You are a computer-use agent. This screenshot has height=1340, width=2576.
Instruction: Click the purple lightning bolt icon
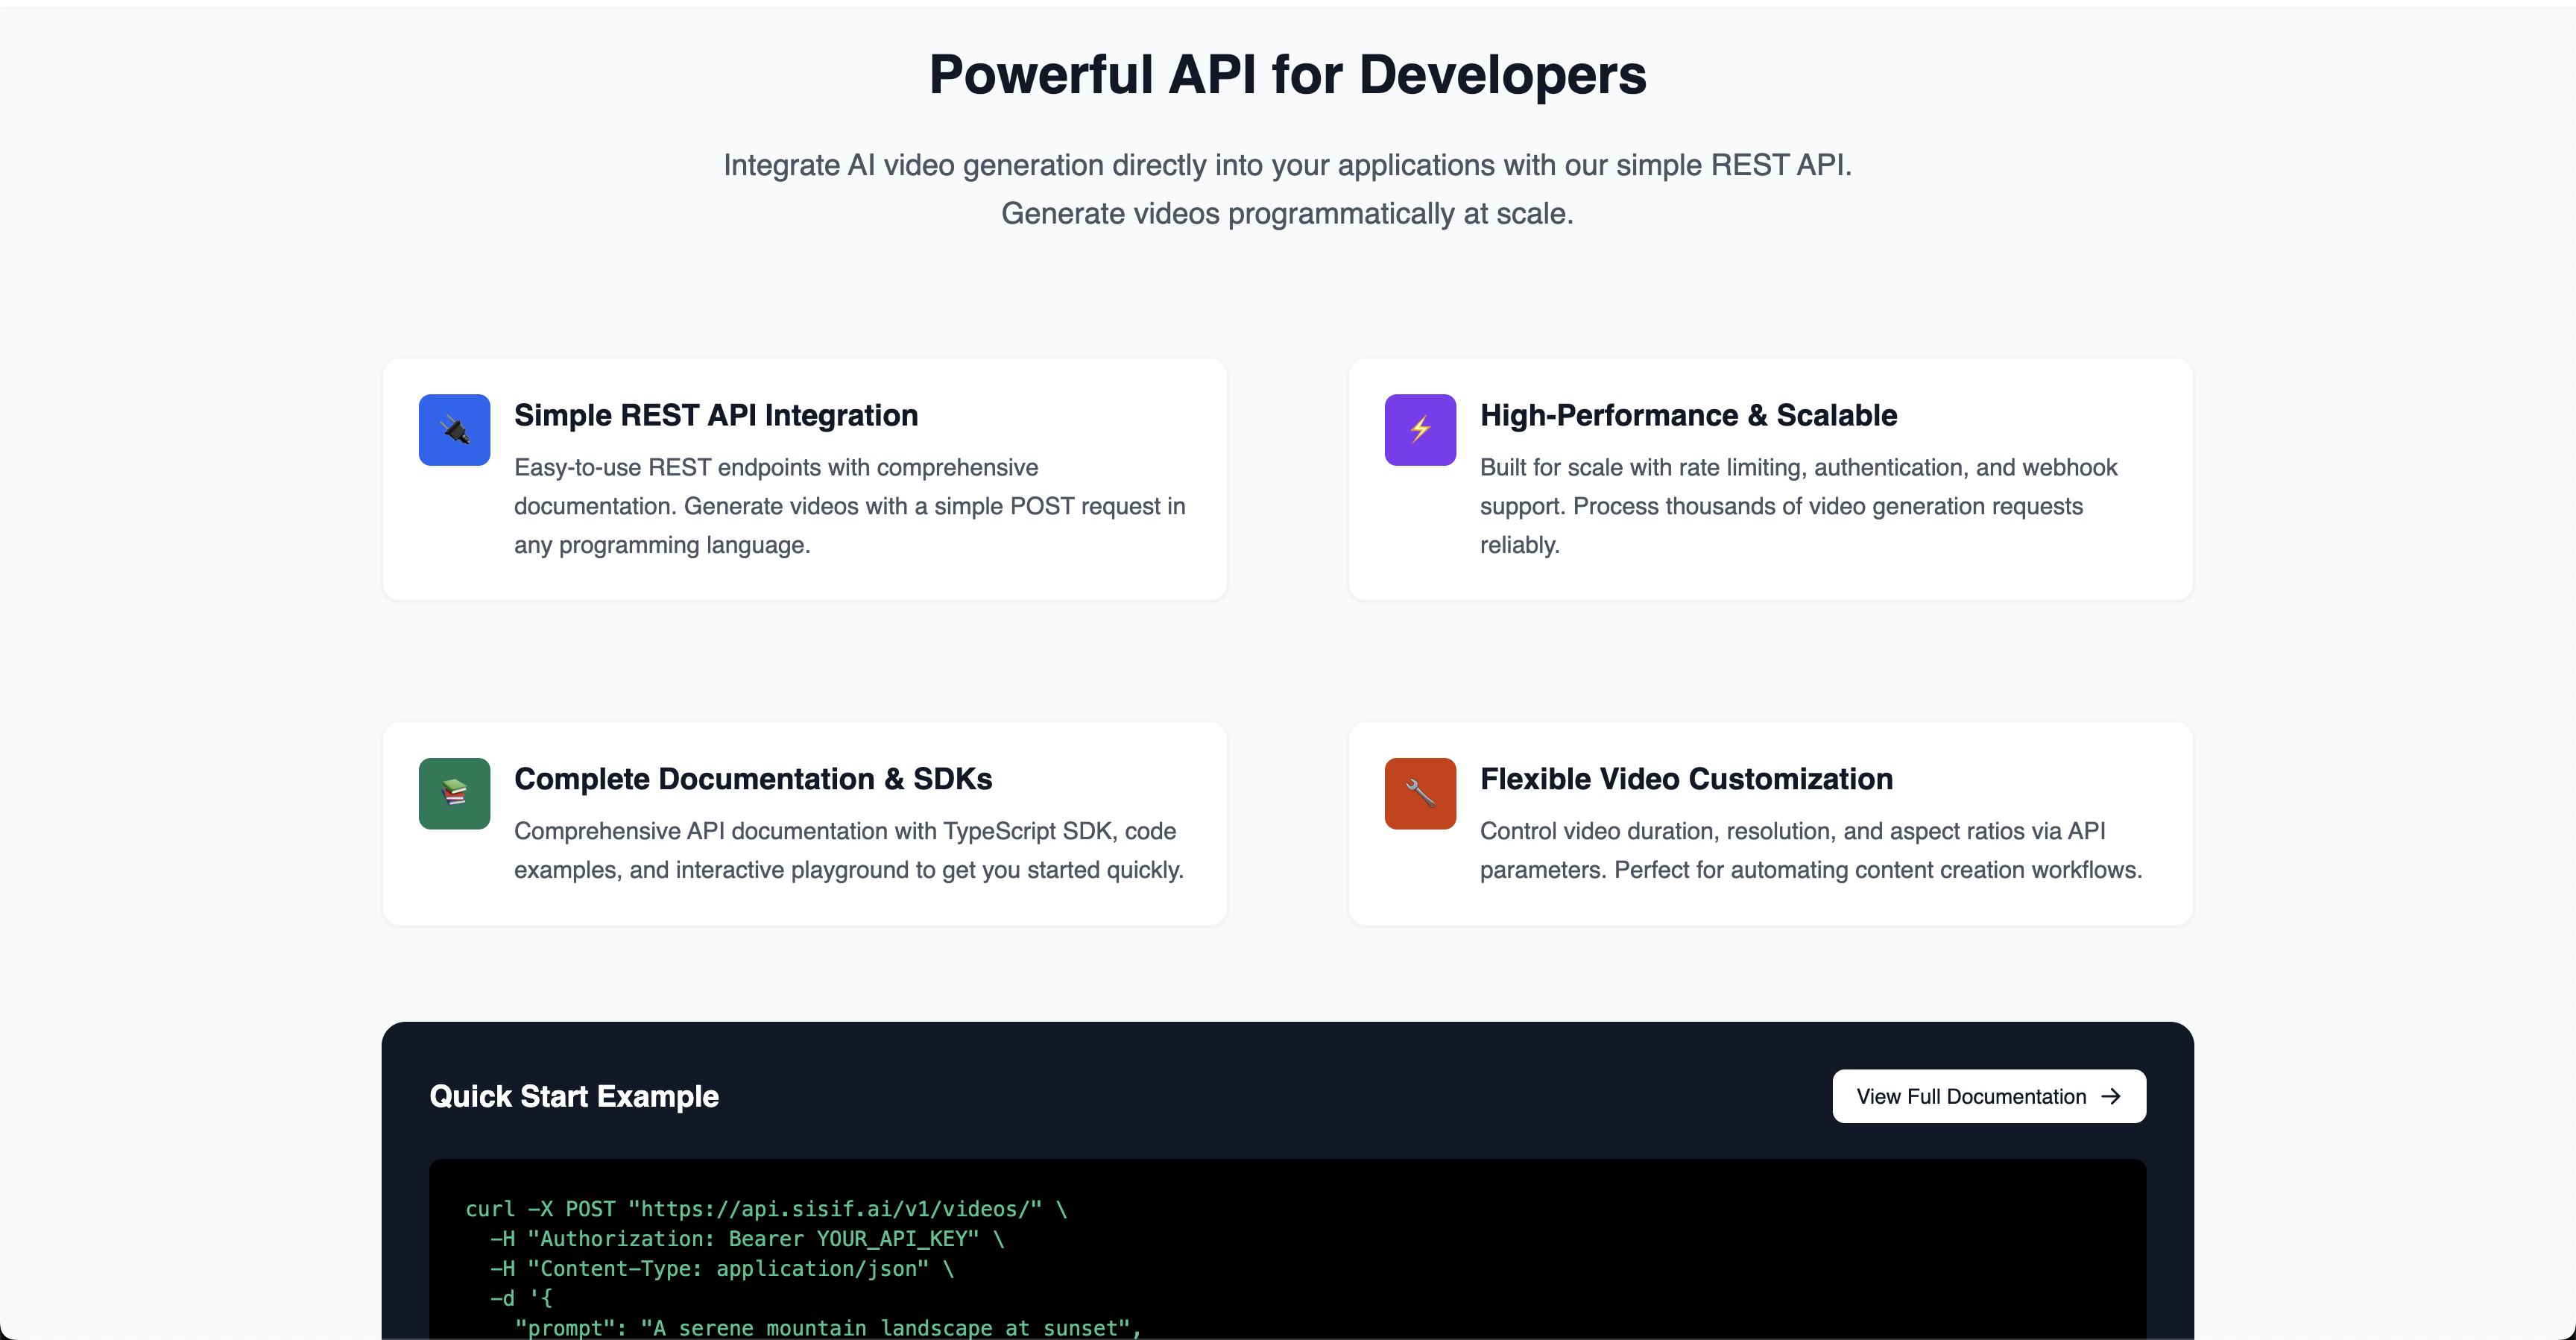pos(1420,430)
